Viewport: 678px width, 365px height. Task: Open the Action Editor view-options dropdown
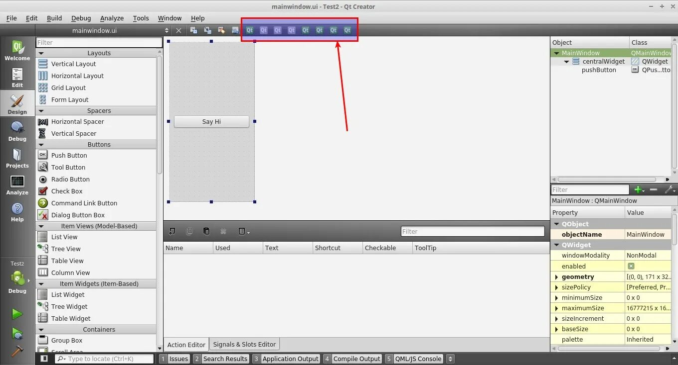243,231
